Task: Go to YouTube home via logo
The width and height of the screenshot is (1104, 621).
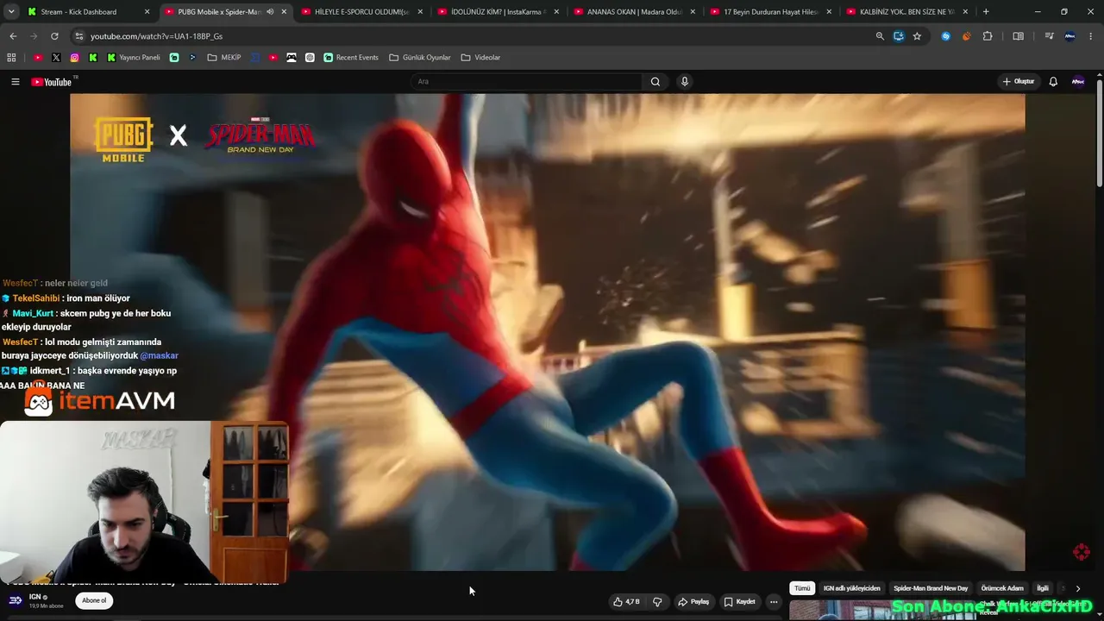Action: pyautogui.click(x=52, y=82)
